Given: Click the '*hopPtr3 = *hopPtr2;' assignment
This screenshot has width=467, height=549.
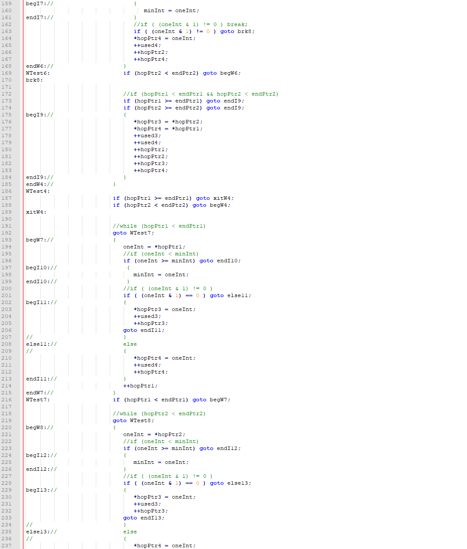Looking at the screenshot, I should [168, 122].
